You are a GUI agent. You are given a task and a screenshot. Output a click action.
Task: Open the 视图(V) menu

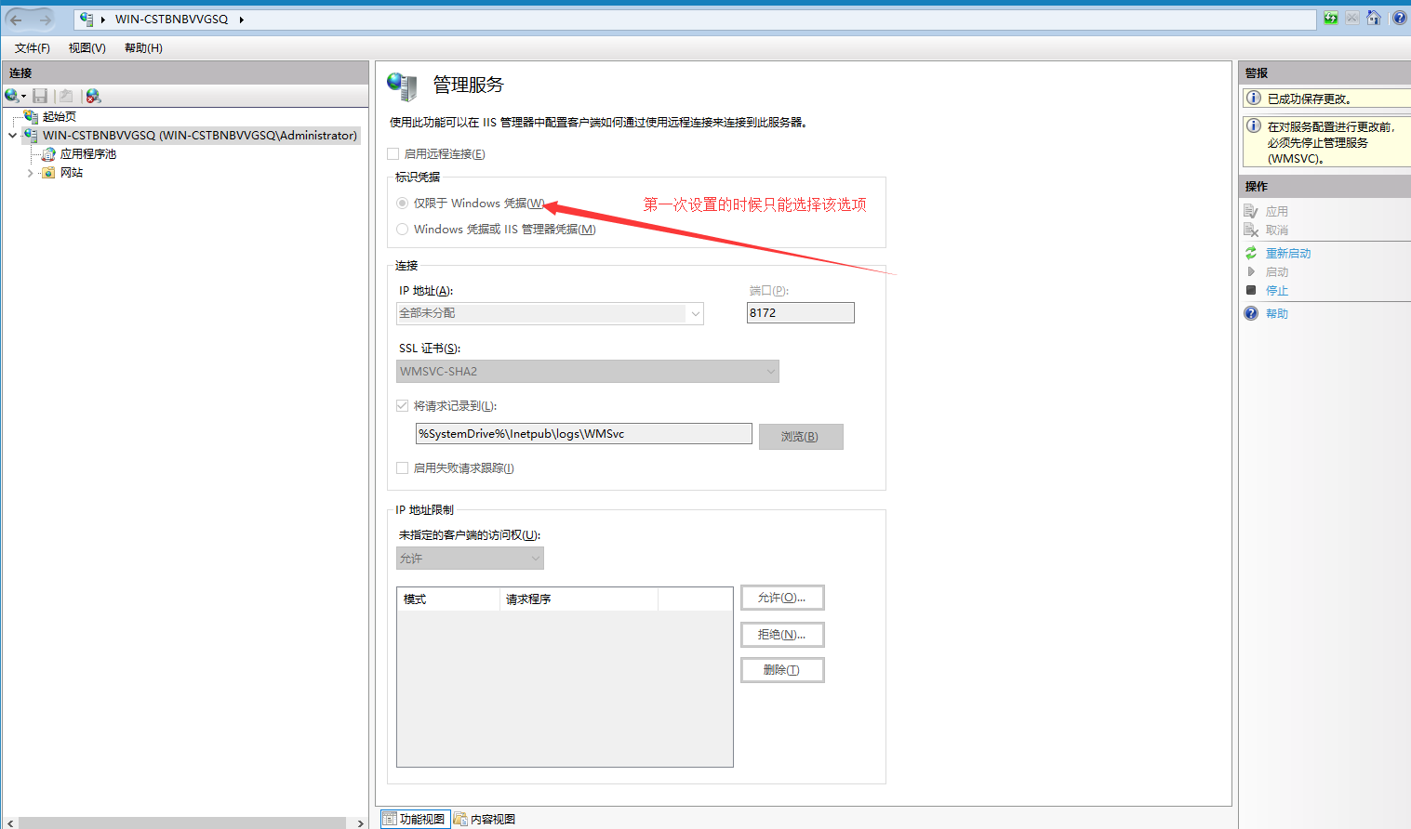86,47
